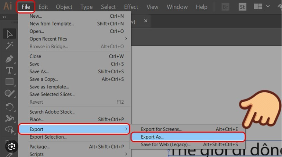Open Adobe Stock via St icon
Screen dimensions: 282x157
[x=242, y=7]
